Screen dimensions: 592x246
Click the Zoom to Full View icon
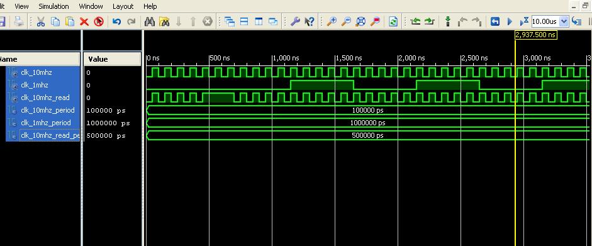360,21
